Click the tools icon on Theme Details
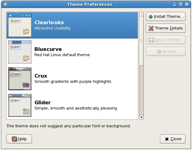 (x=151, y=28)
